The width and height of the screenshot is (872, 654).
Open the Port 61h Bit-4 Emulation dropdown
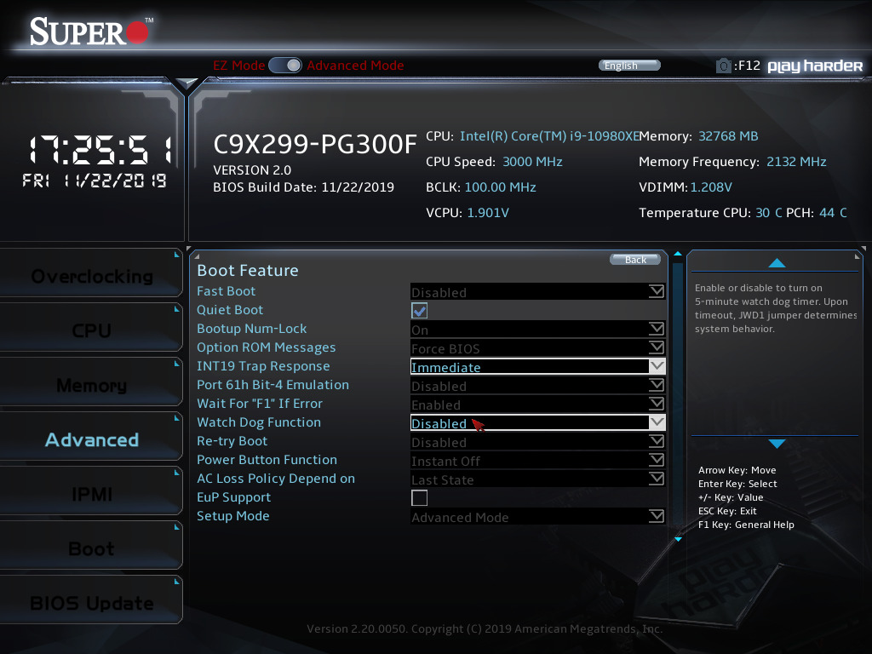pyautogui.click(x=538, y=386)
